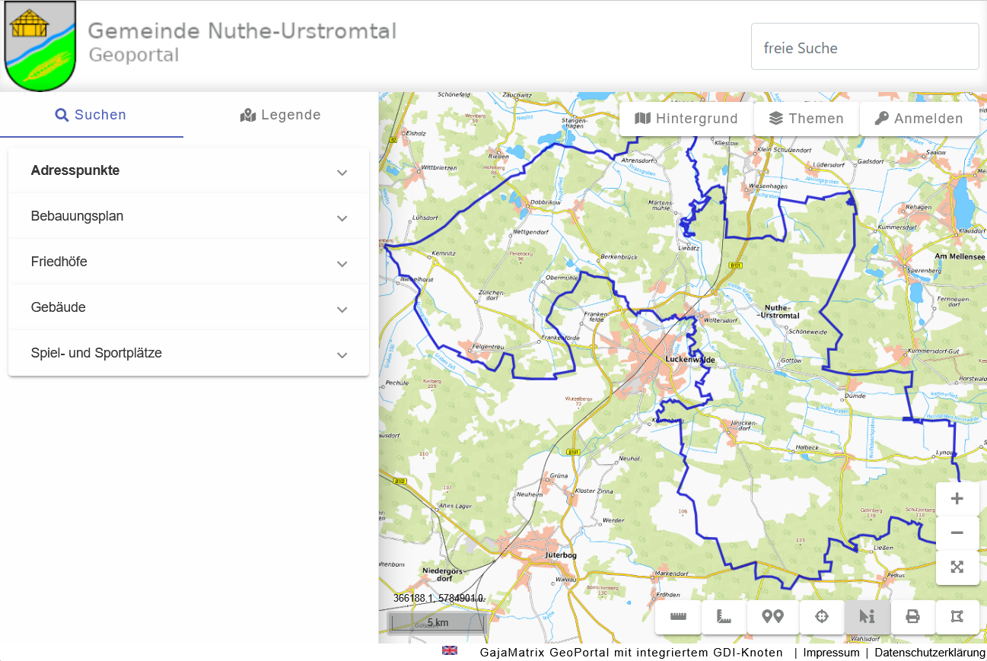Image resolution: width=987 pixels, height=661 pixels.
Task: Open the Hintergrund background map menu
Action: 687,119
